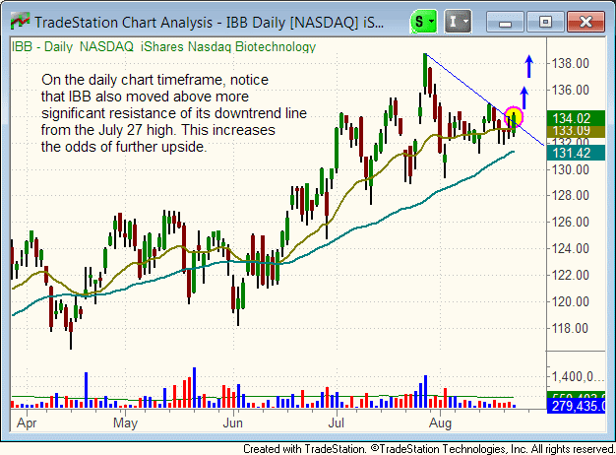Open the gray I interval-link dropdown
616x455 pixels.
pyautogui.click(x=458, y=22)
